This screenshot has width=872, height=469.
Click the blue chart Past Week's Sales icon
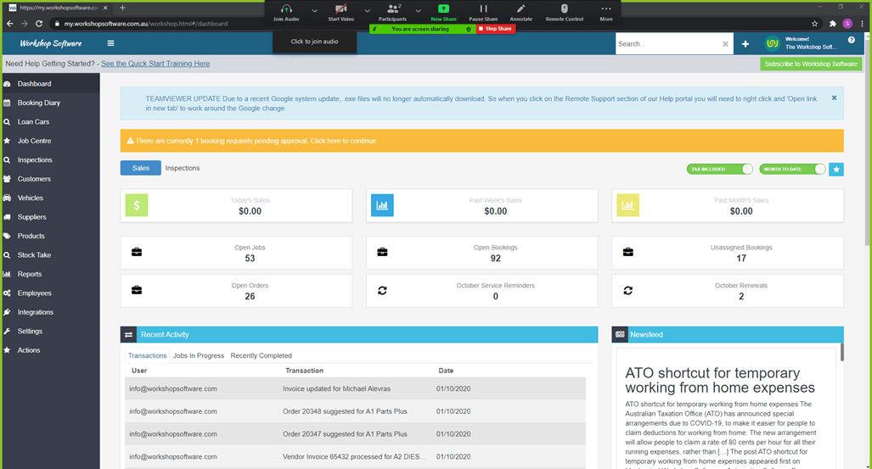382,205
